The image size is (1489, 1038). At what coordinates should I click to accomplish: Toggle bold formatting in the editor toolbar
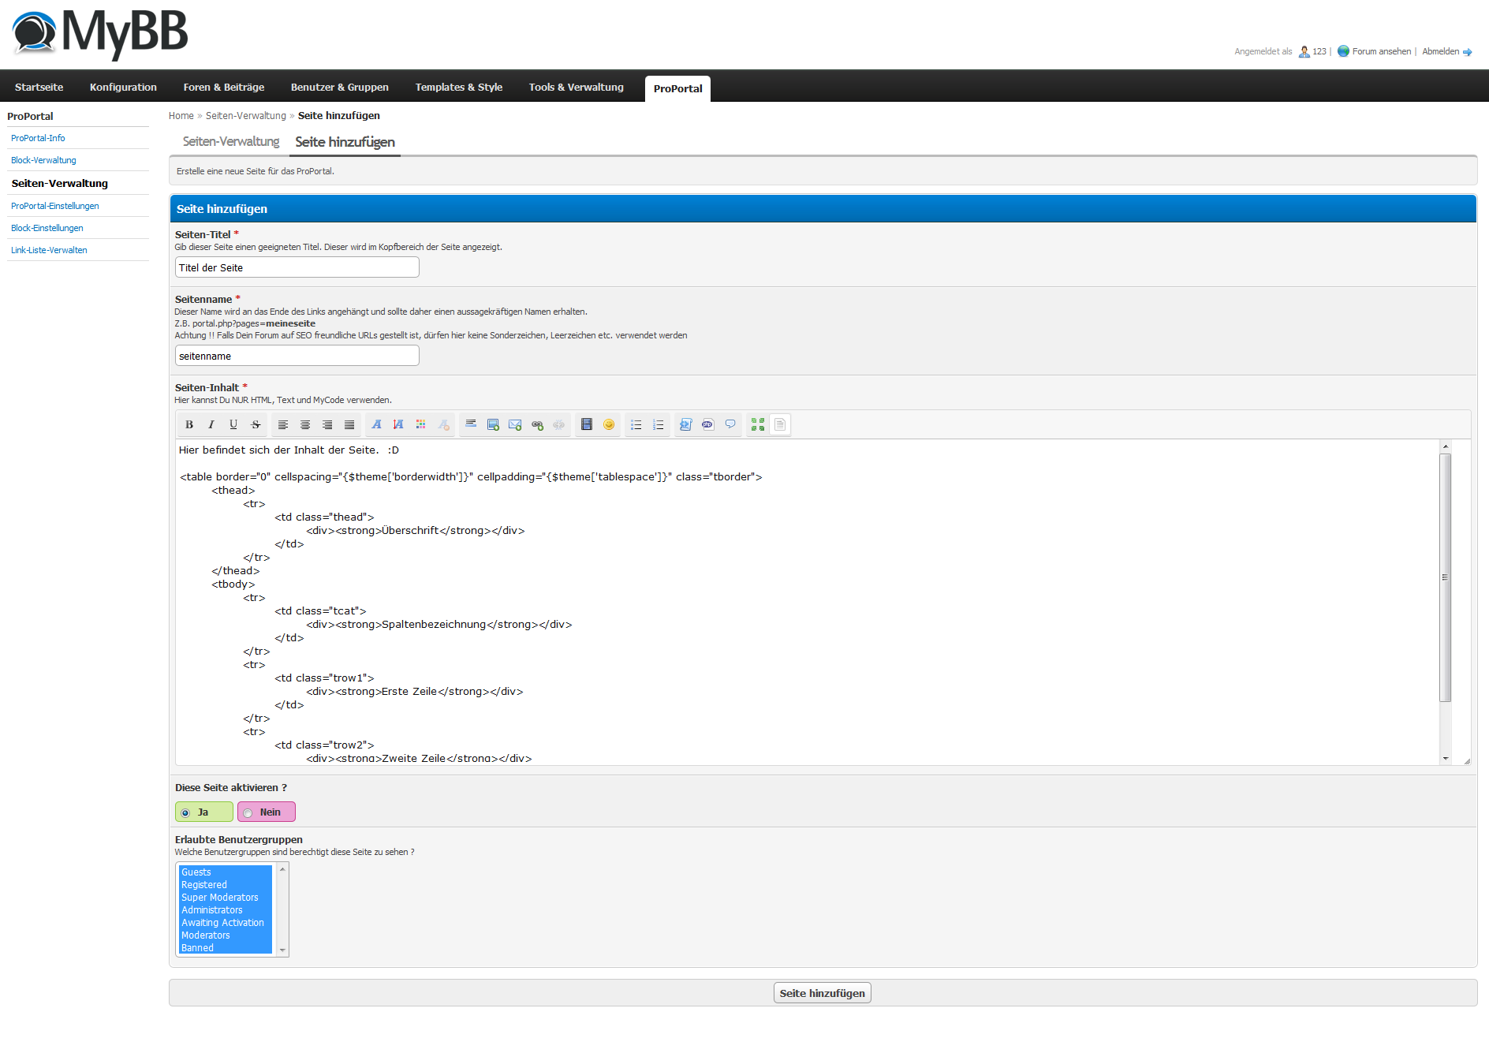tap(189, 424)
